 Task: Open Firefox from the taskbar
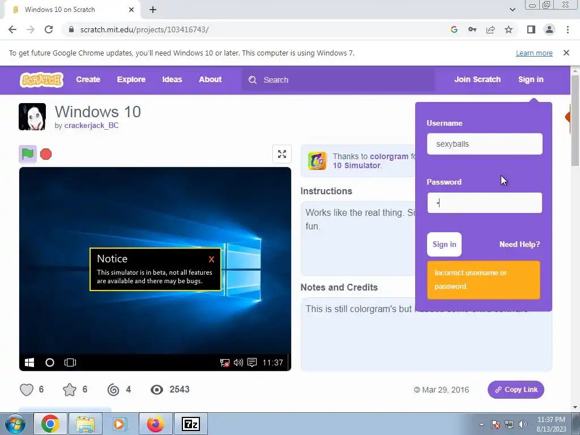pos(156,424)
